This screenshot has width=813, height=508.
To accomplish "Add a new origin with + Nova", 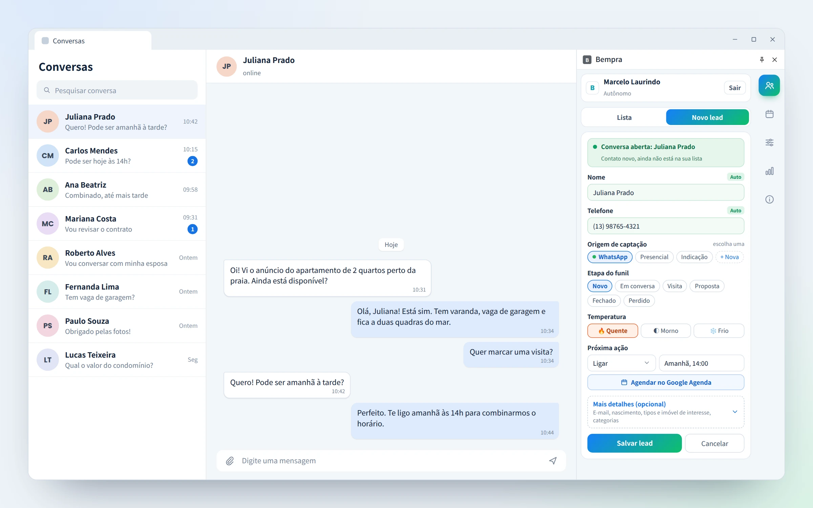I will point(729,257).
